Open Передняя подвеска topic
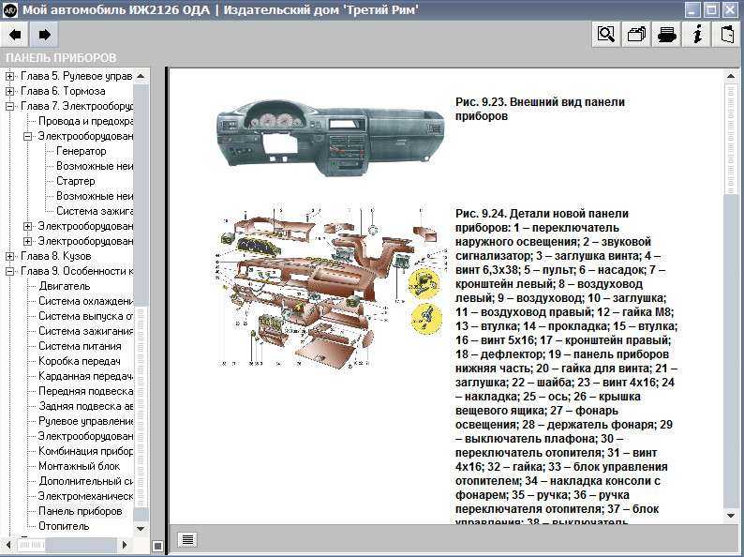 point(85,391)
